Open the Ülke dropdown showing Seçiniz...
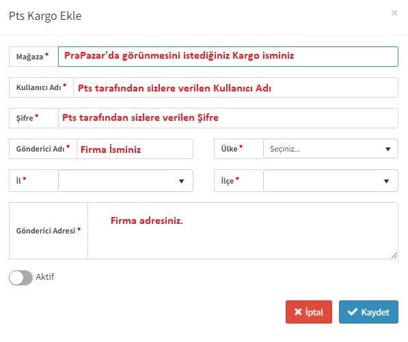Image resolution: width=408 pixels, height=342 pixels. click(x=331, y=149)
